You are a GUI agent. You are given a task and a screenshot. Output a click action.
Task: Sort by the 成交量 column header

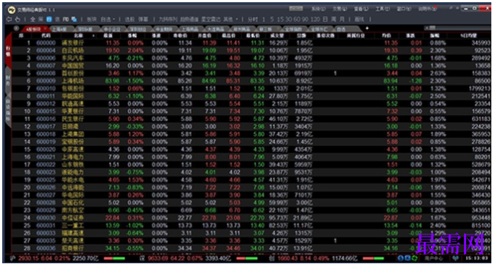click(x=277, y=36)
